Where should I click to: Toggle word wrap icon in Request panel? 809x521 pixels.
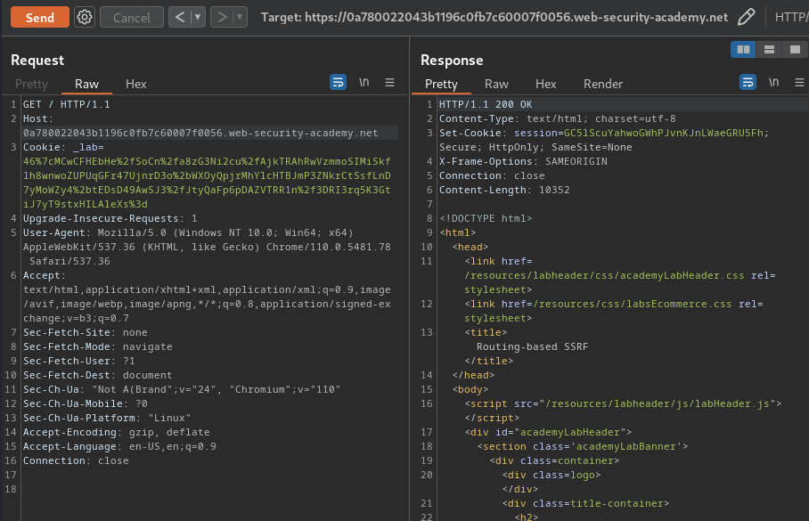pyautogui.click(x=338, y=82)
